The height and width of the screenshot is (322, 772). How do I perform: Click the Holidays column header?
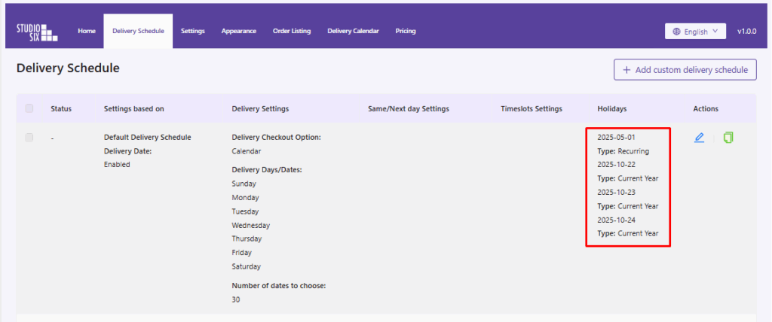tap(611, 109)
